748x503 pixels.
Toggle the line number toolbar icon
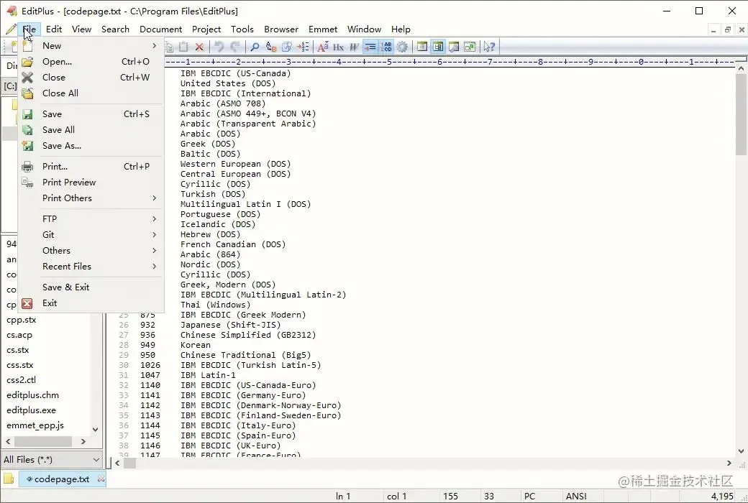point(386,47)
